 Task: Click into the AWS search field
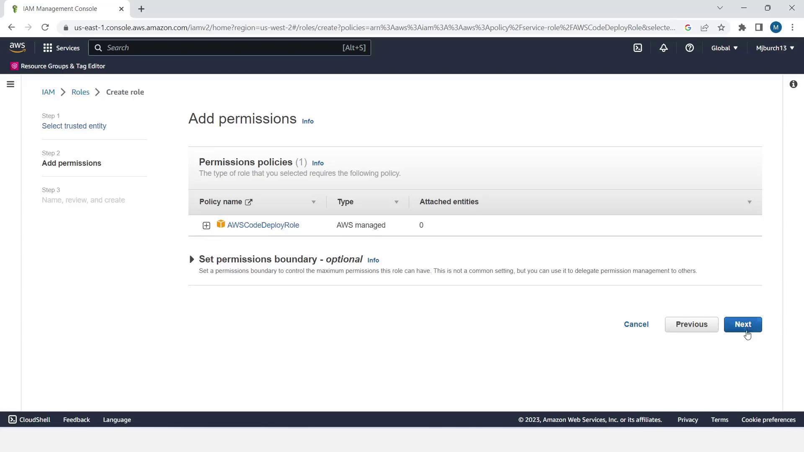click(222, 48)
